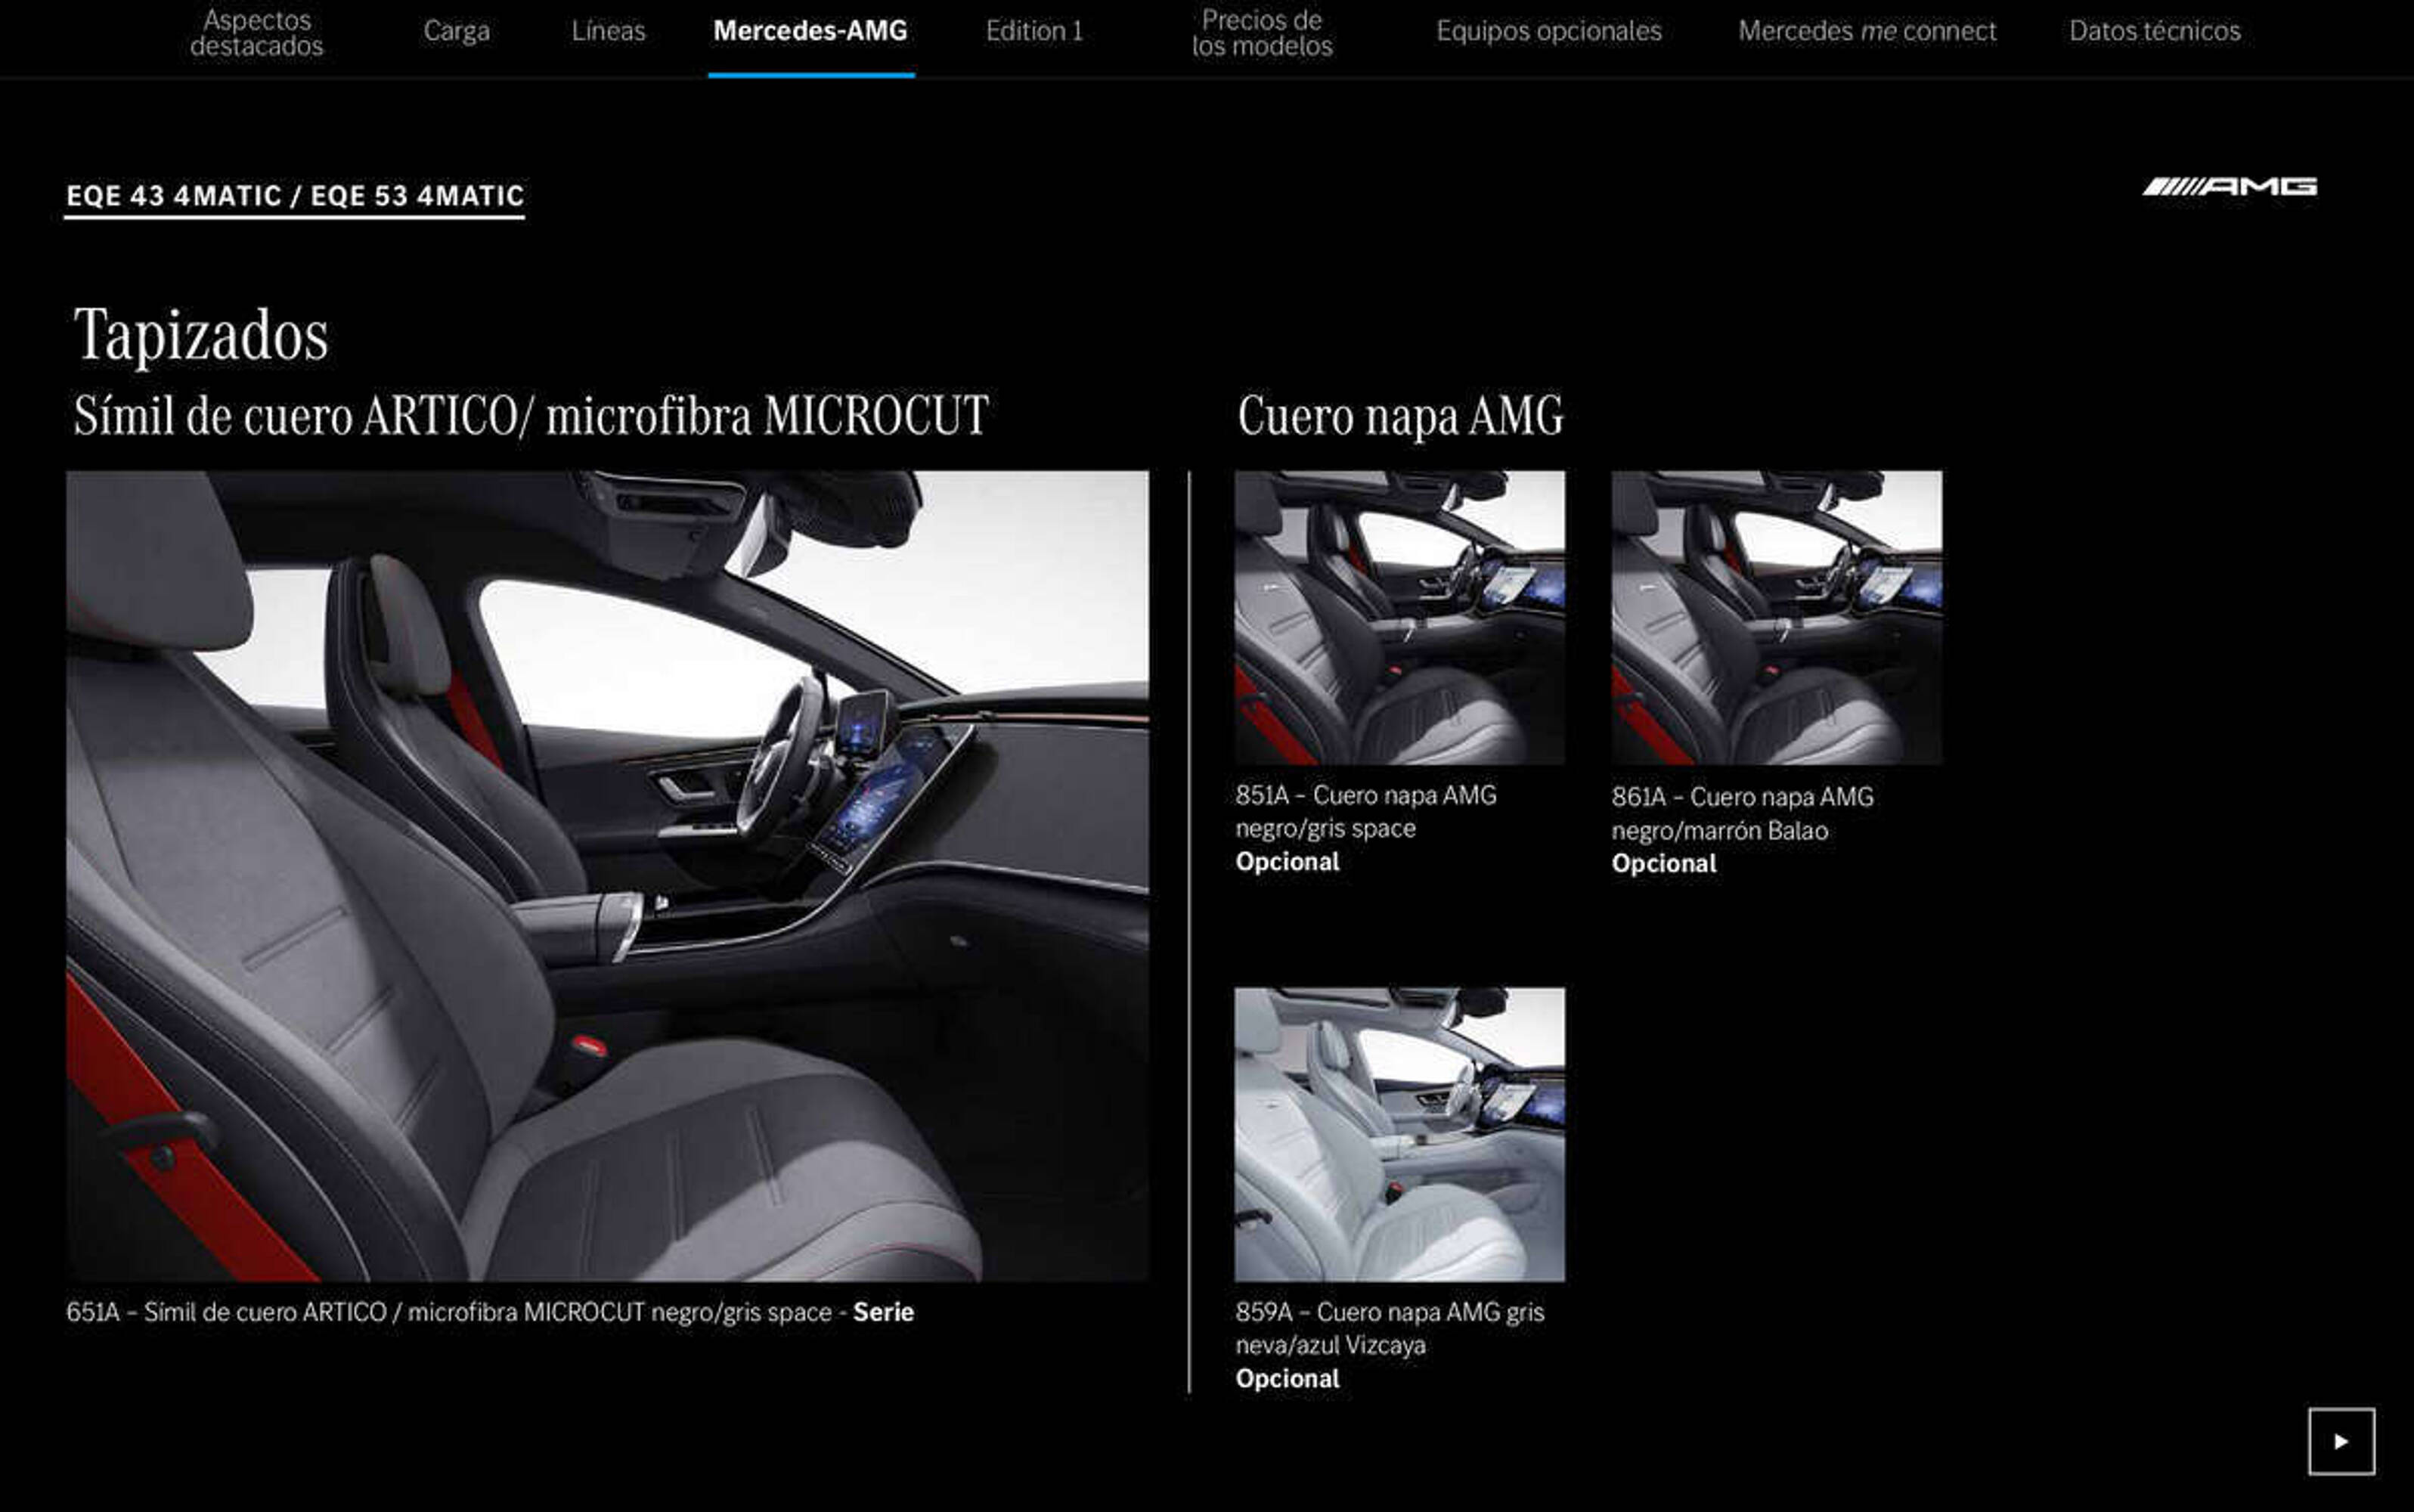This screenshot has width=2414, height=1512.
Task: Open the Equipos opcionales tab
Action: tap(1549, 31)
